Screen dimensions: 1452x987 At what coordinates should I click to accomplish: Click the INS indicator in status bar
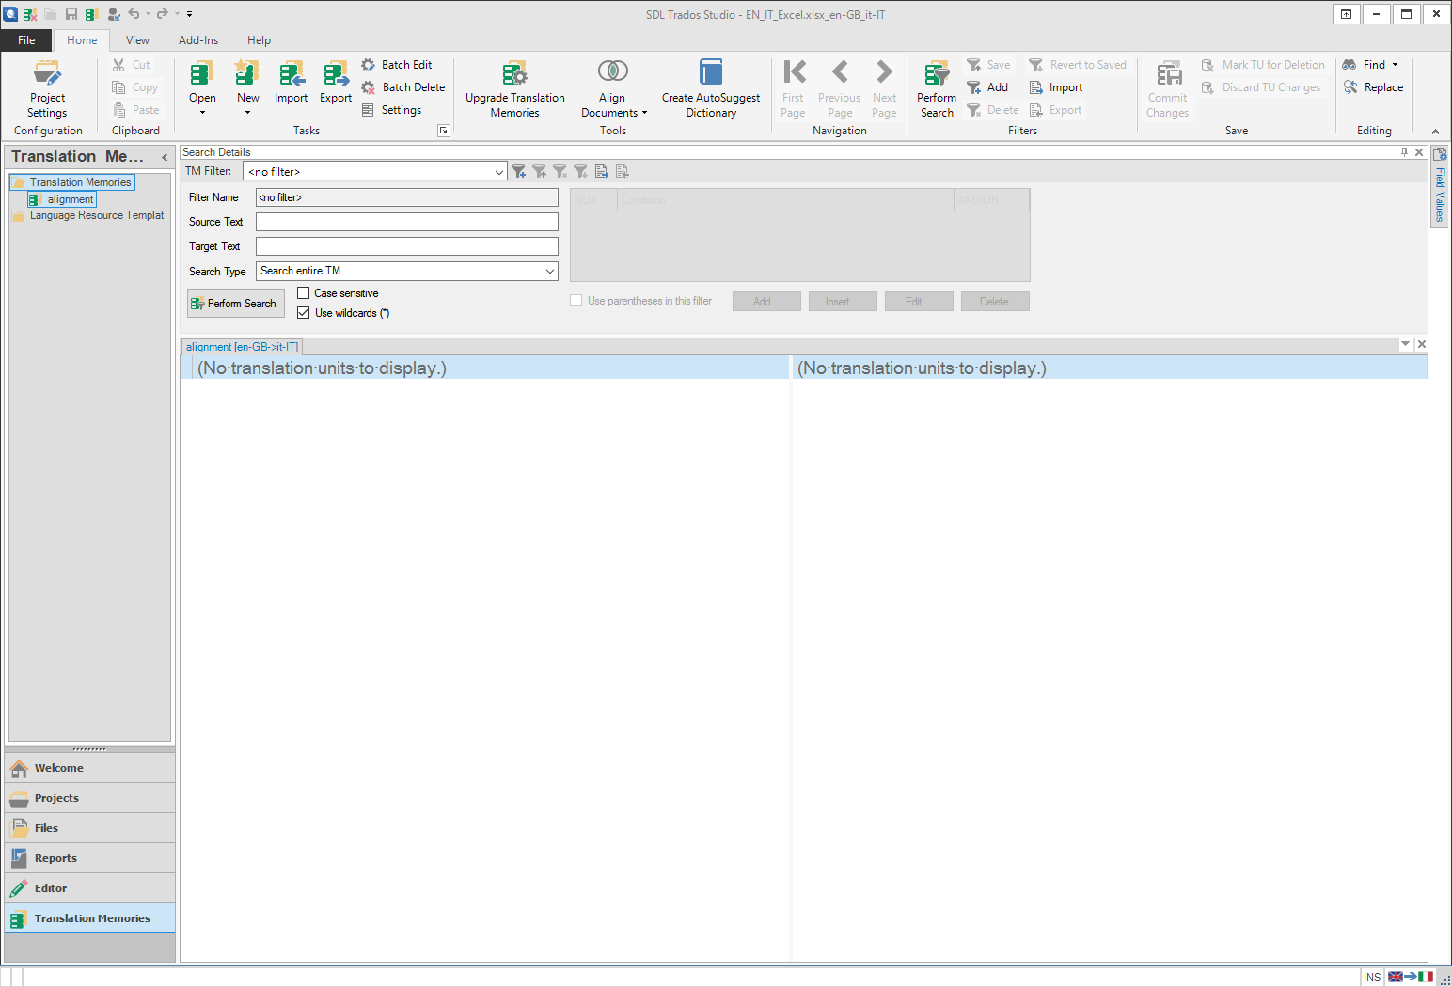(1372, 977)
